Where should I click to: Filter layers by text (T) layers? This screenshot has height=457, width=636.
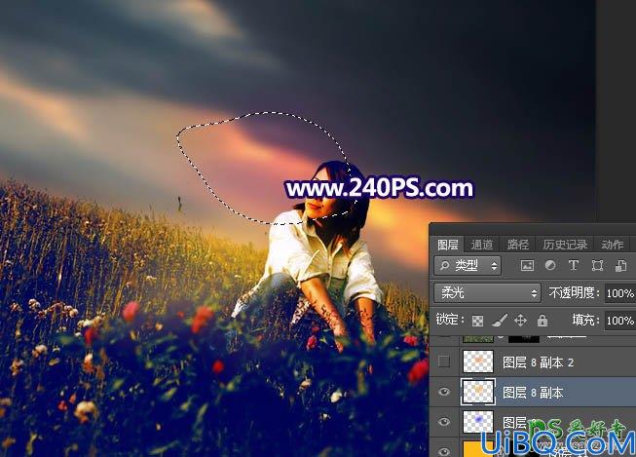(x=574, y=265)
